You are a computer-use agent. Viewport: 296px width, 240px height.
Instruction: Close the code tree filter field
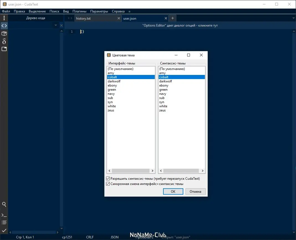point(61,25)
